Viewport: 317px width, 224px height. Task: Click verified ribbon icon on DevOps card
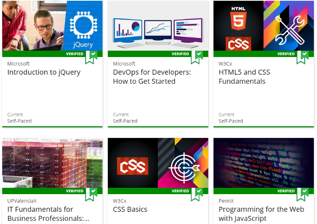(x=197, y=57)
